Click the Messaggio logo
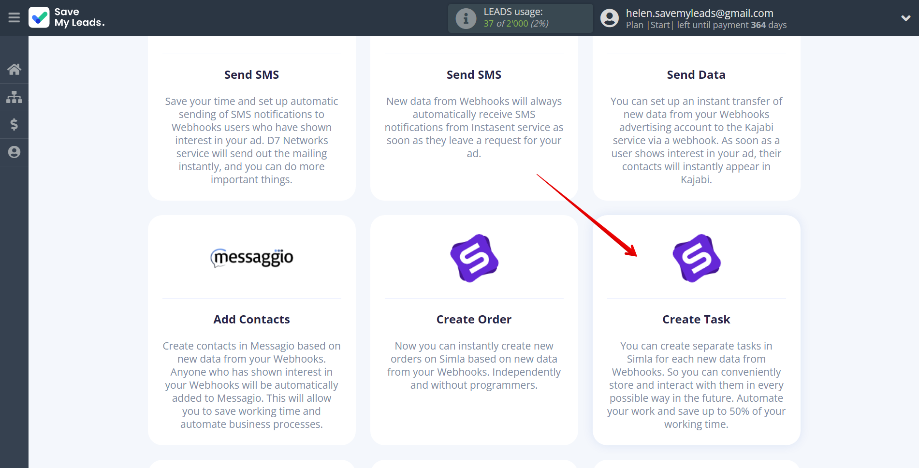Viewport: 919px width, 468px height. tap(252, 258)
